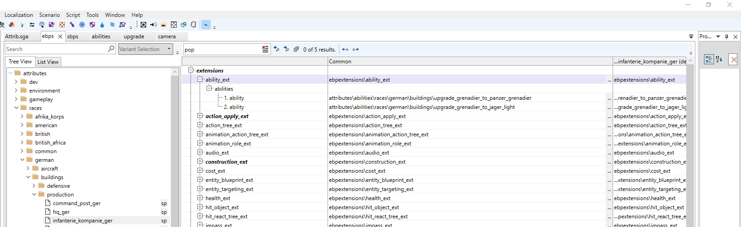Open the Scenario menu
741x227 pixels.
[49, 15]
